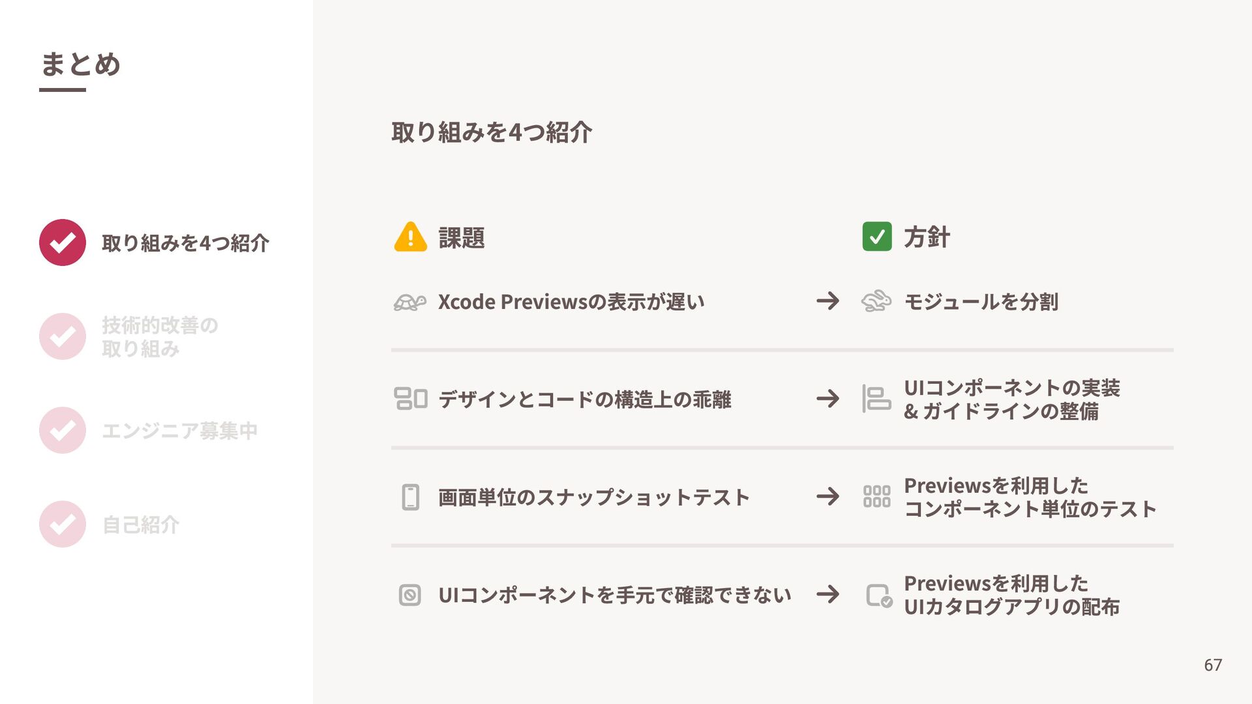Click the checked device icon beside UIカタログアプリの配布

[879, 596]
